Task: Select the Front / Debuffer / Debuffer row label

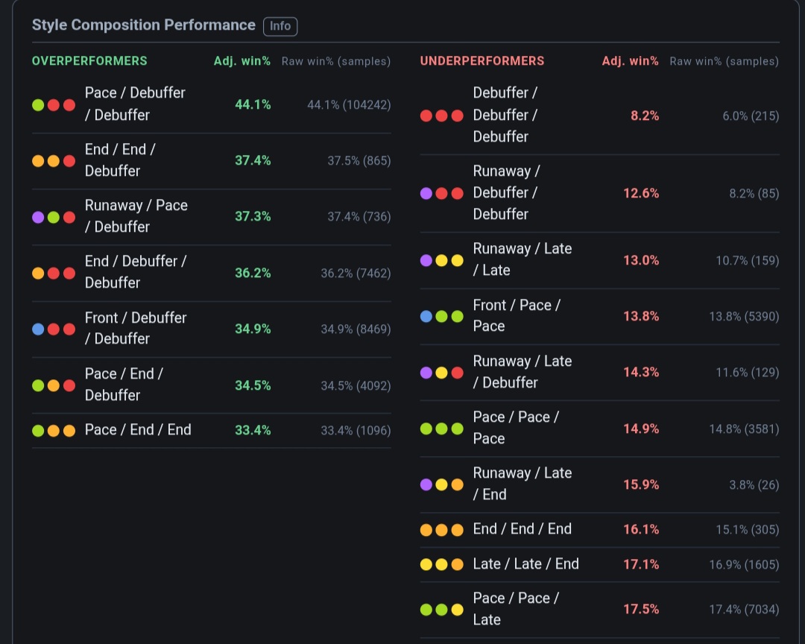Action: [136, 328]
